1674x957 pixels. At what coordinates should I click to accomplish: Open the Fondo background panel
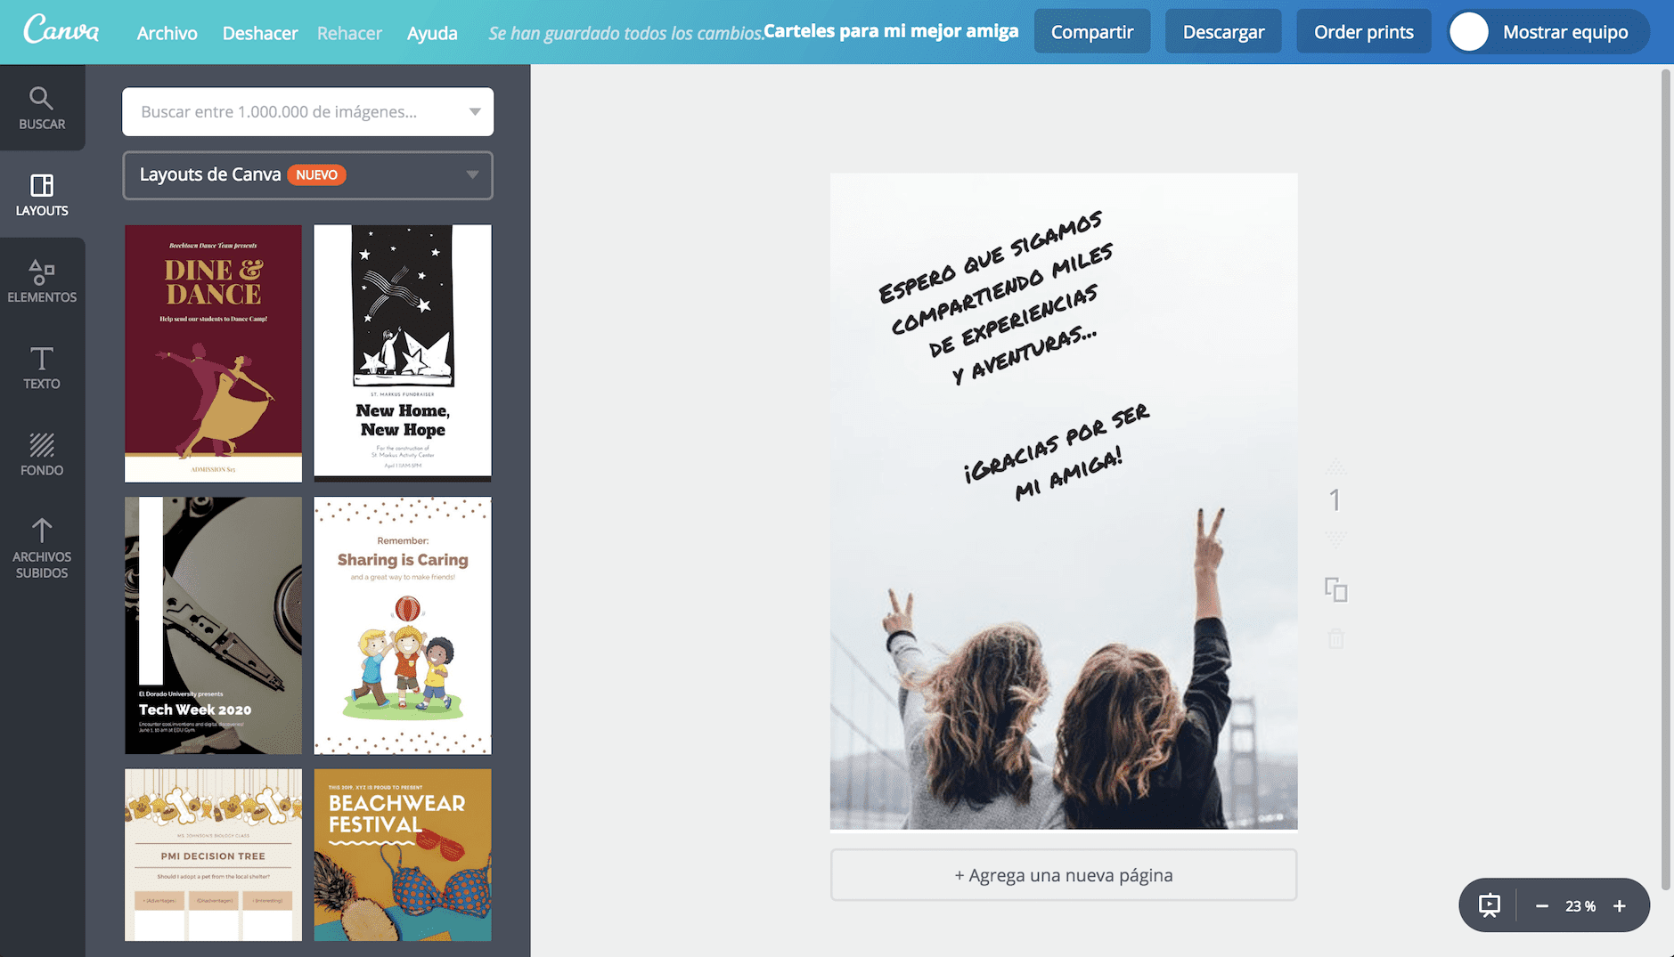click(42, 454)
